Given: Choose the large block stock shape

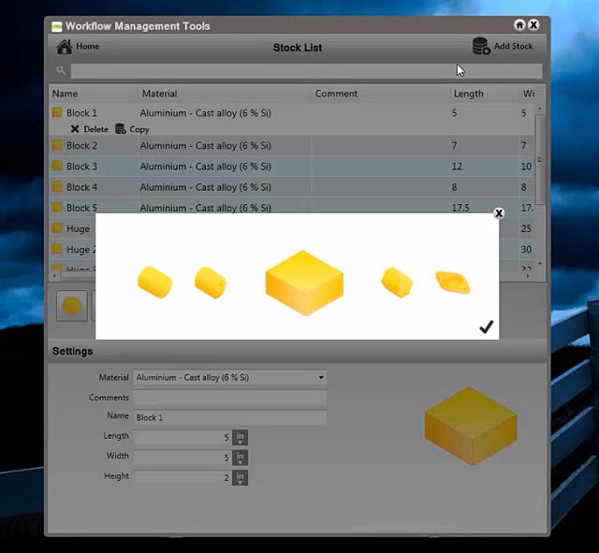Looking at the screenshot, I should pyautogui.click(x=304, y=283).
